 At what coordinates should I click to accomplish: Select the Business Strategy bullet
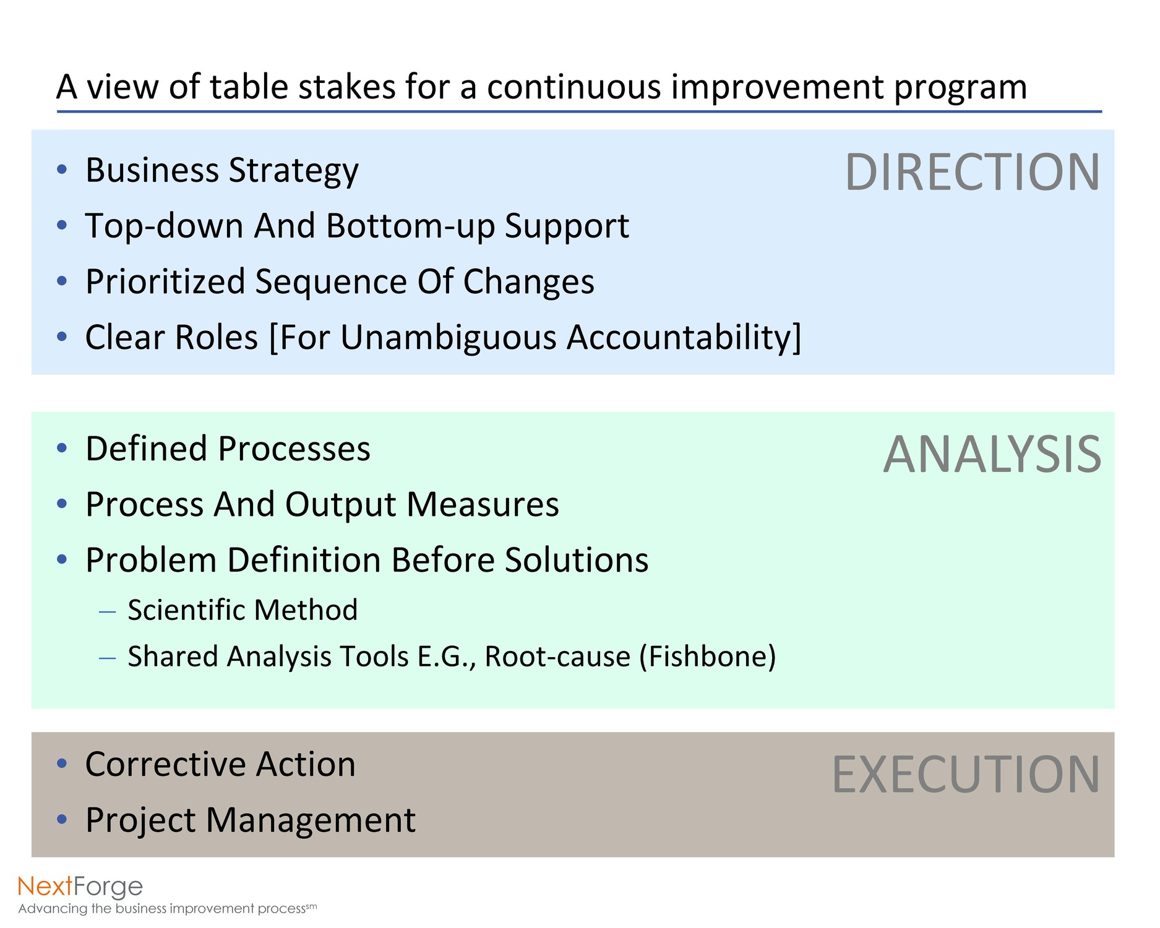[x=221, y=171]
